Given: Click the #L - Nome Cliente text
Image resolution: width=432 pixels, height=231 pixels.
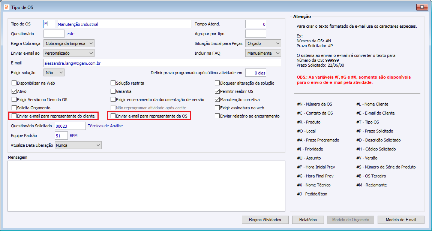Looking at the screenshot, I should 372,104.
